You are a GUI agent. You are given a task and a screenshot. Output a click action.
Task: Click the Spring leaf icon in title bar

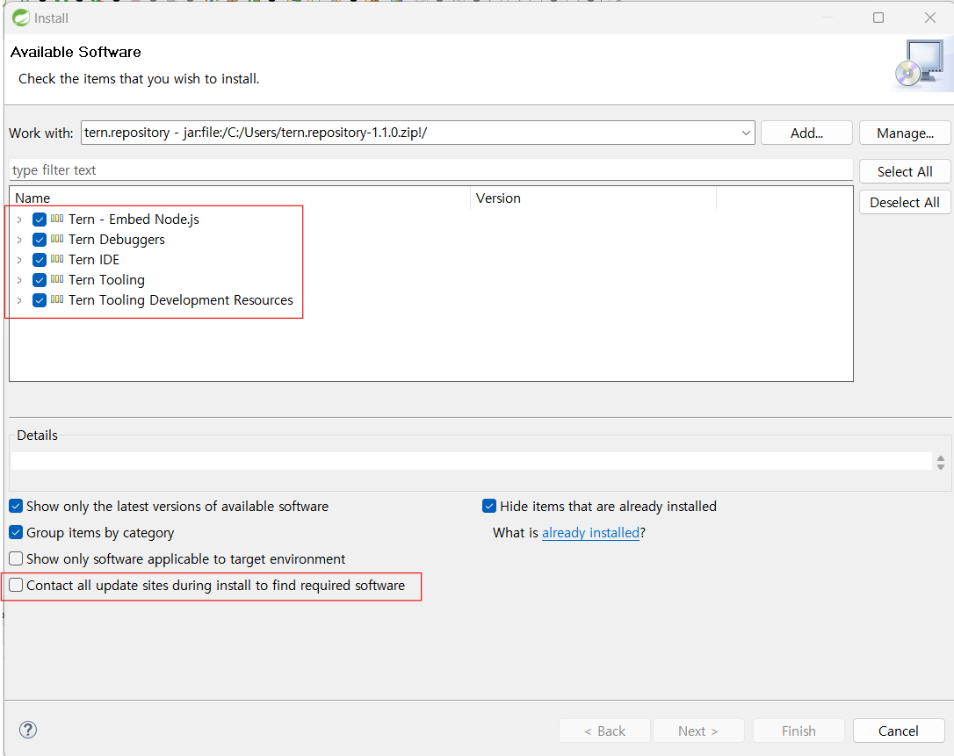coord(21,18)
